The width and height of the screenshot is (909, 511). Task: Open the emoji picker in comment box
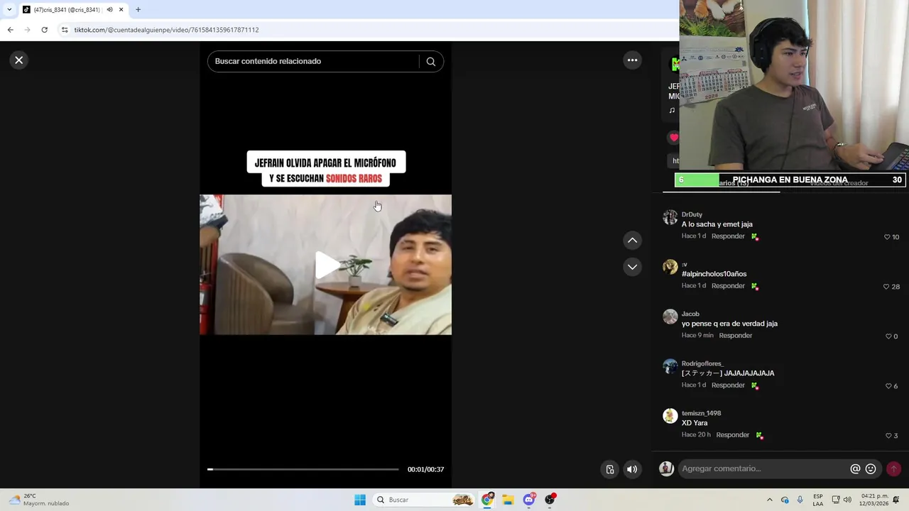(871, 468)
